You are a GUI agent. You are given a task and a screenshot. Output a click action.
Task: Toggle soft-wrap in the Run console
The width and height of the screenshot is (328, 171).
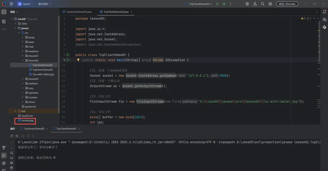click(12, 153)
